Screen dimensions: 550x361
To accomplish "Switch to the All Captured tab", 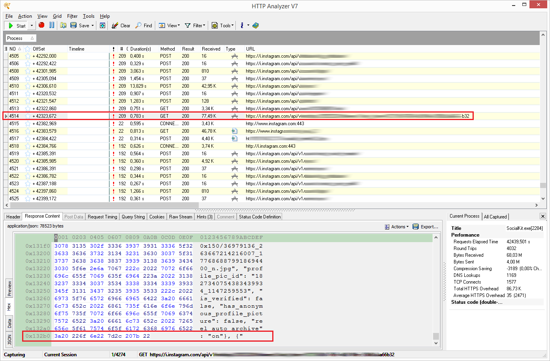I will click(x=495, y=216).
